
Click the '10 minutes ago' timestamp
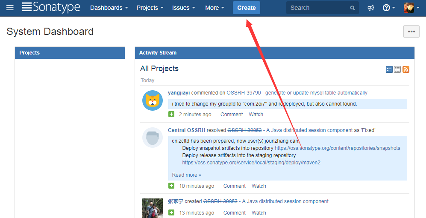click(x=197, y=186)
